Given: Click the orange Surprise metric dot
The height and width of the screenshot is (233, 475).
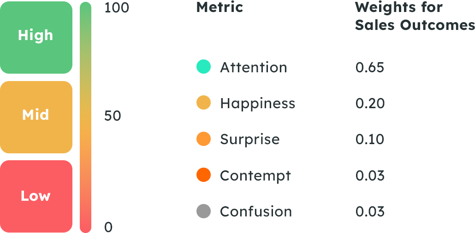Looking at the screenshot, I should coord(203,139).
